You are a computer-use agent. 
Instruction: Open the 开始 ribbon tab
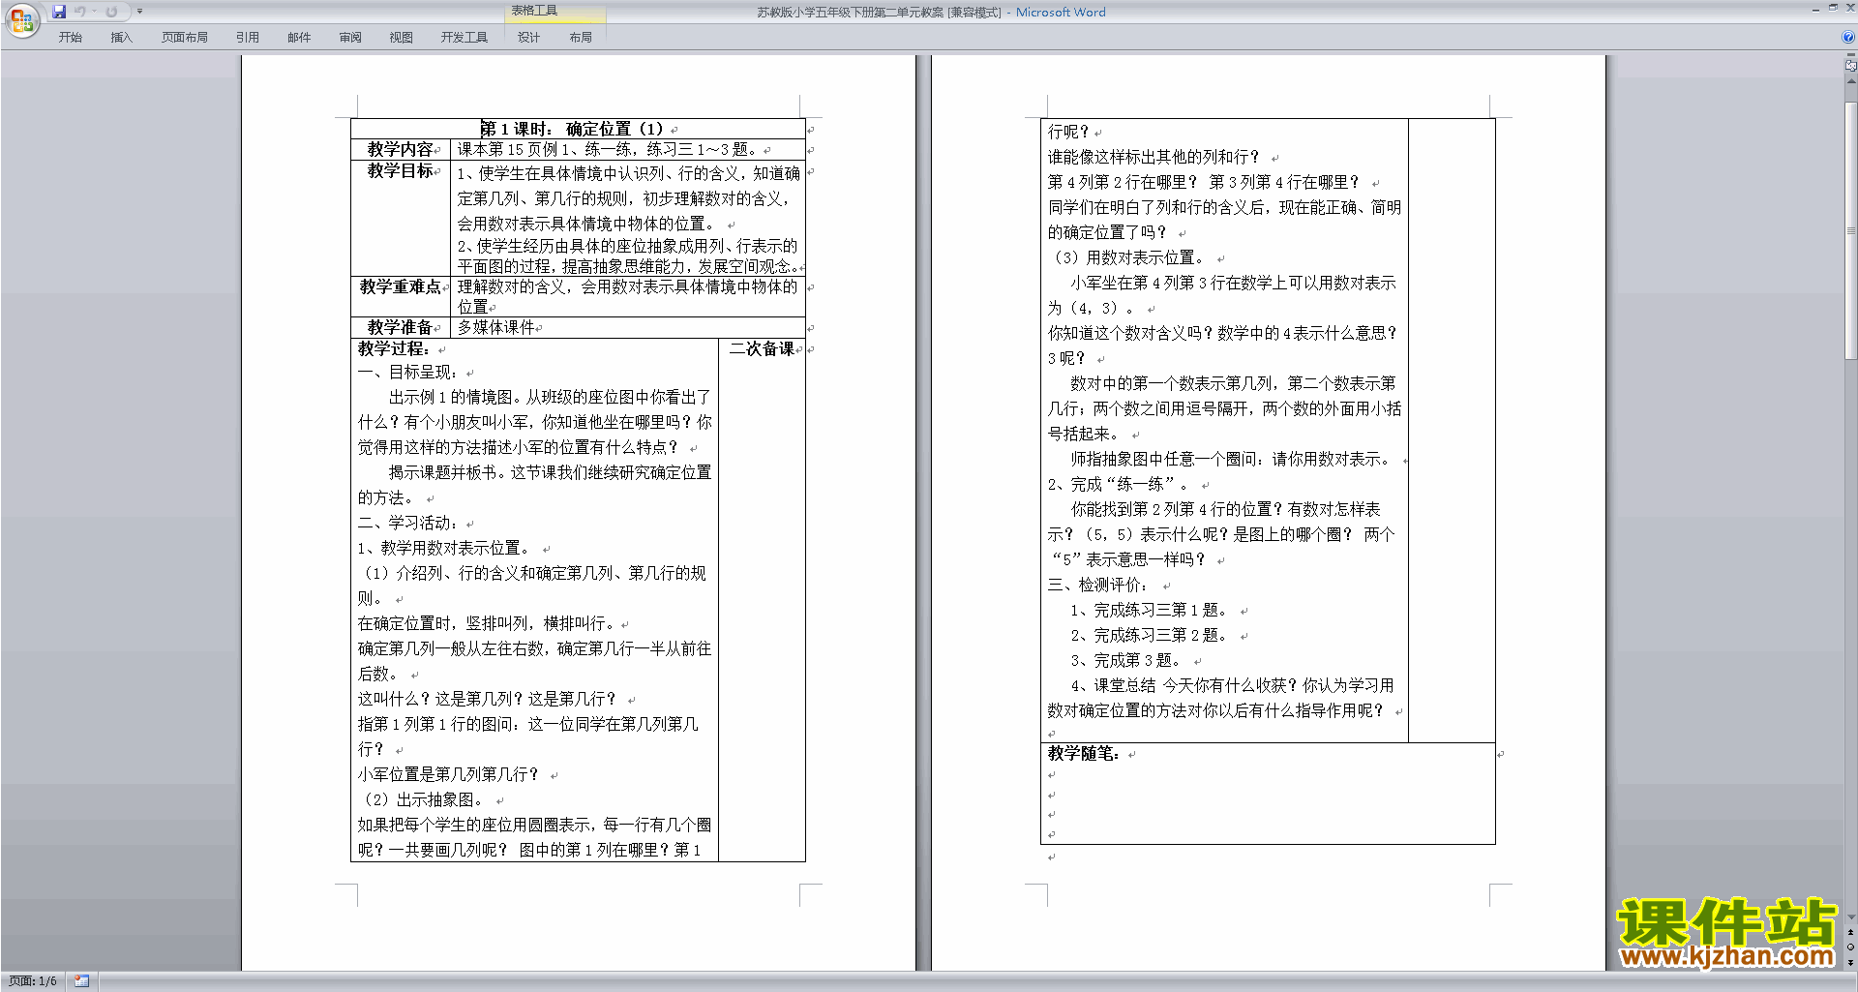point(70,38)
